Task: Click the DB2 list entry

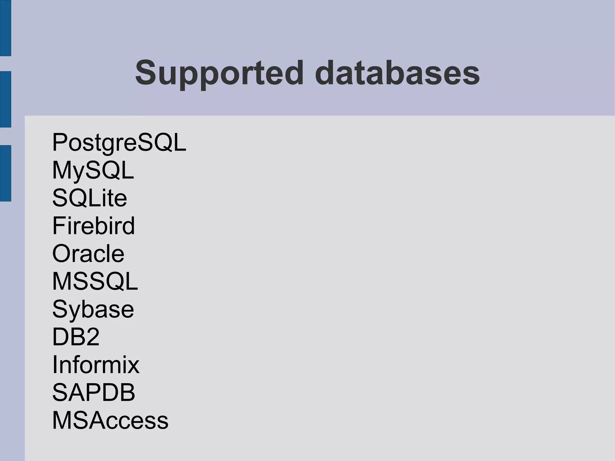Action: click(76, 337)
